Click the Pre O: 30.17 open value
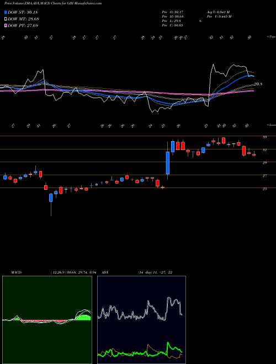 (x=173, y=12)
